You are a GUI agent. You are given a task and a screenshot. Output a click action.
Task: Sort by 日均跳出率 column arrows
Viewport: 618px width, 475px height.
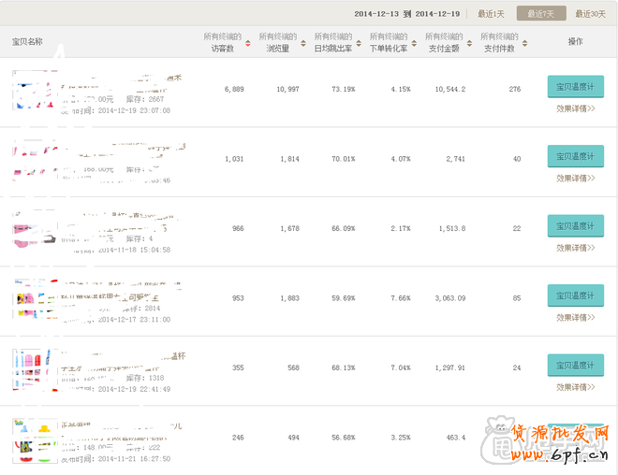[360, 42]
